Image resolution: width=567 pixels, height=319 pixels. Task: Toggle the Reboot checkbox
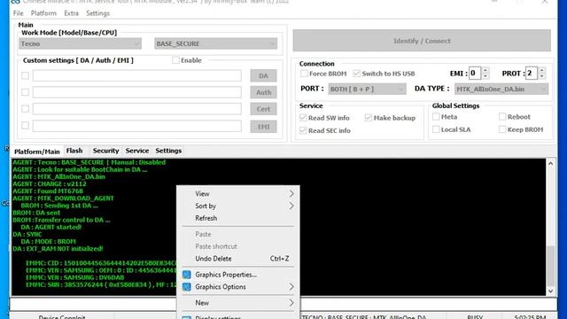coord(502,116)
